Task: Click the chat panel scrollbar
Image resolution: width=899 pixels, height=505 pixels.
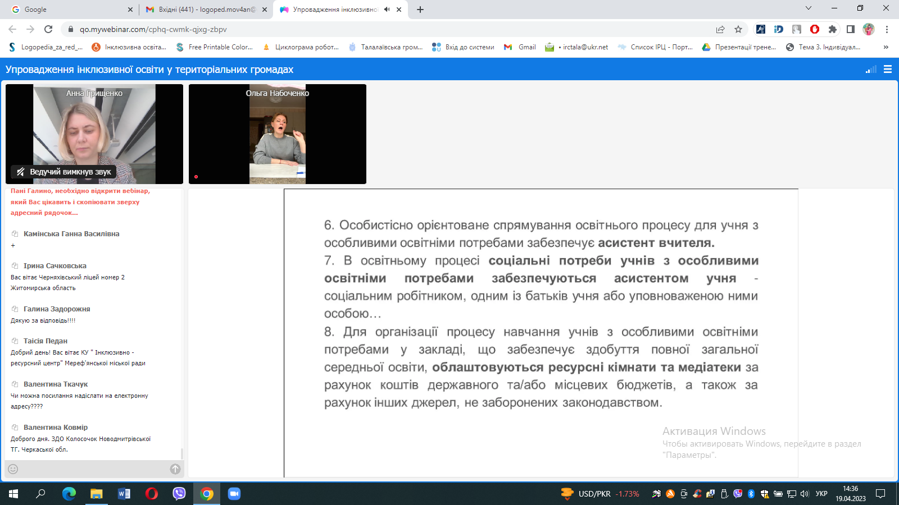Action: 181,453
